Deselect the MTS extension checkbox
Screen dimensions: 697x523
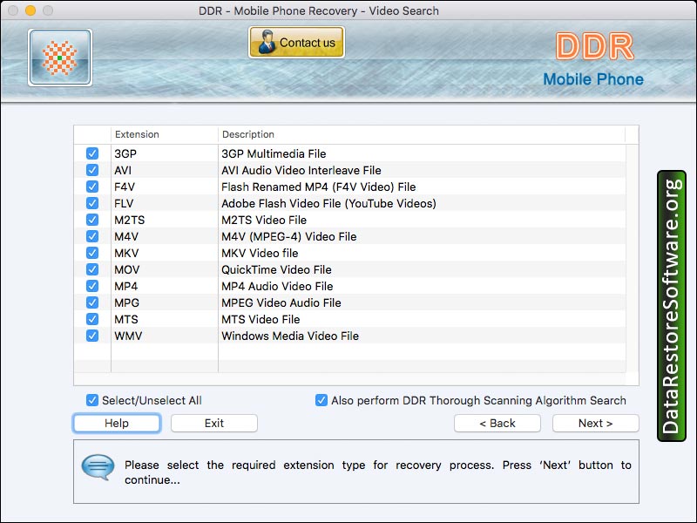click(92, 319)
